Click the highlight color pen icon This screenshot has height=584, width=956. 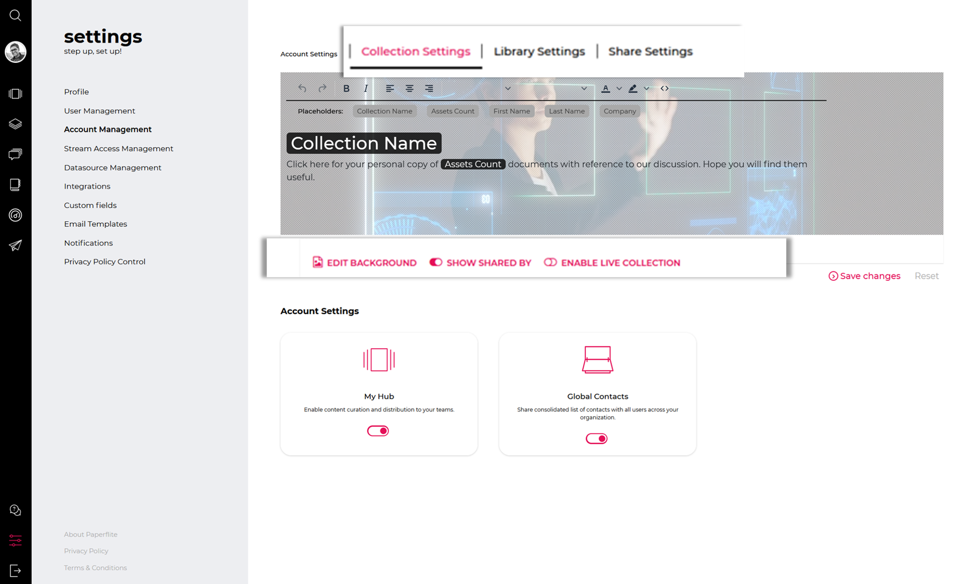coord(633,88)
